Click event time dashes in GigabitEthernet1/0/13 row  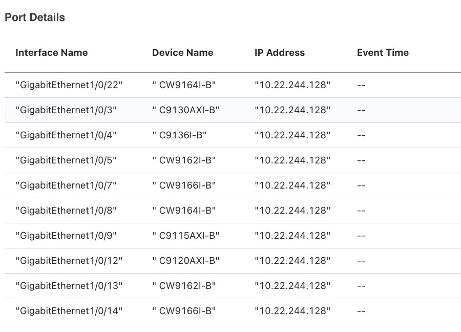click(361, 286)
